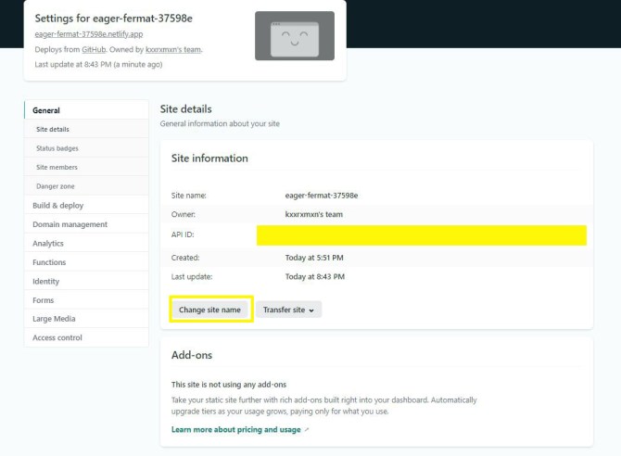Open the kxxrxmxn's team owner link
This screenshot has height=456, width=621.
coord(173,49)
